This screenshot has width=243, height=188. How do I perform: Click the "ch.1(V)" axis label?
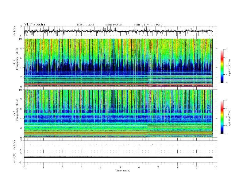tap(15, 31)
